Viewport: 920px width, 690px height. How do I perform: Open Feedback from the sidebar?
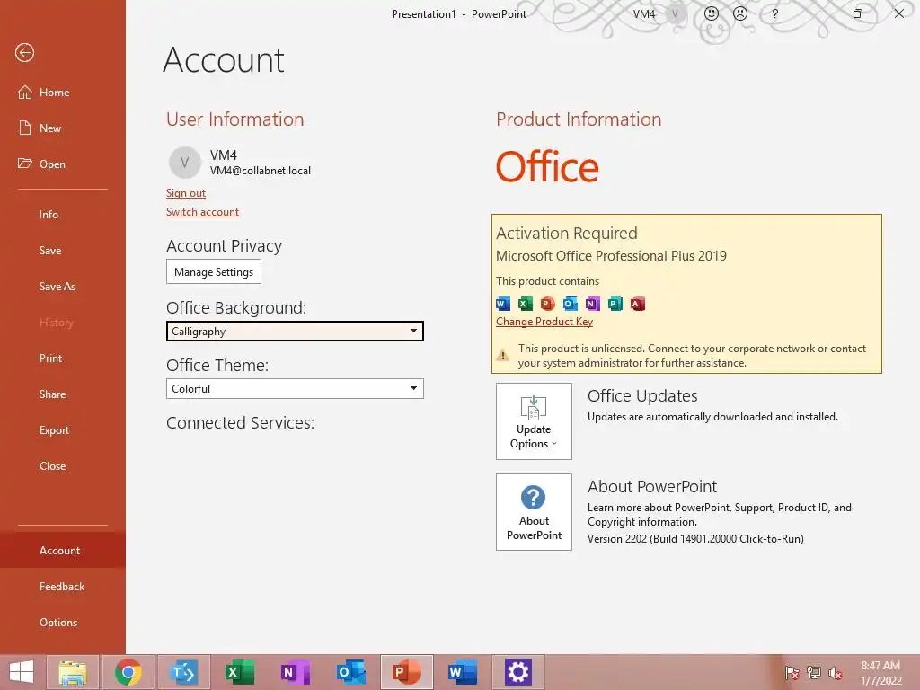click(62, 587)
